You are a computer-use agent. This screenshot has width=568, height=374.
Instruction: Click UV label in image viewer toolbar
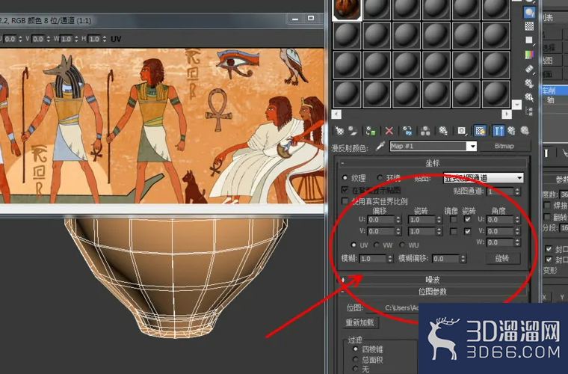coord(116,39)
